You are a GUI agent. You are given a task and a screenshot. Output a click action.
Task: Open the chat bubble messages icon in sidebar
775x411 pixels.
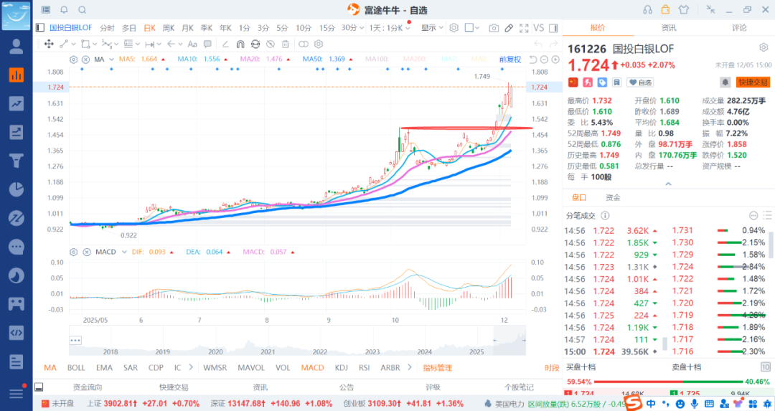coord(17,247)
